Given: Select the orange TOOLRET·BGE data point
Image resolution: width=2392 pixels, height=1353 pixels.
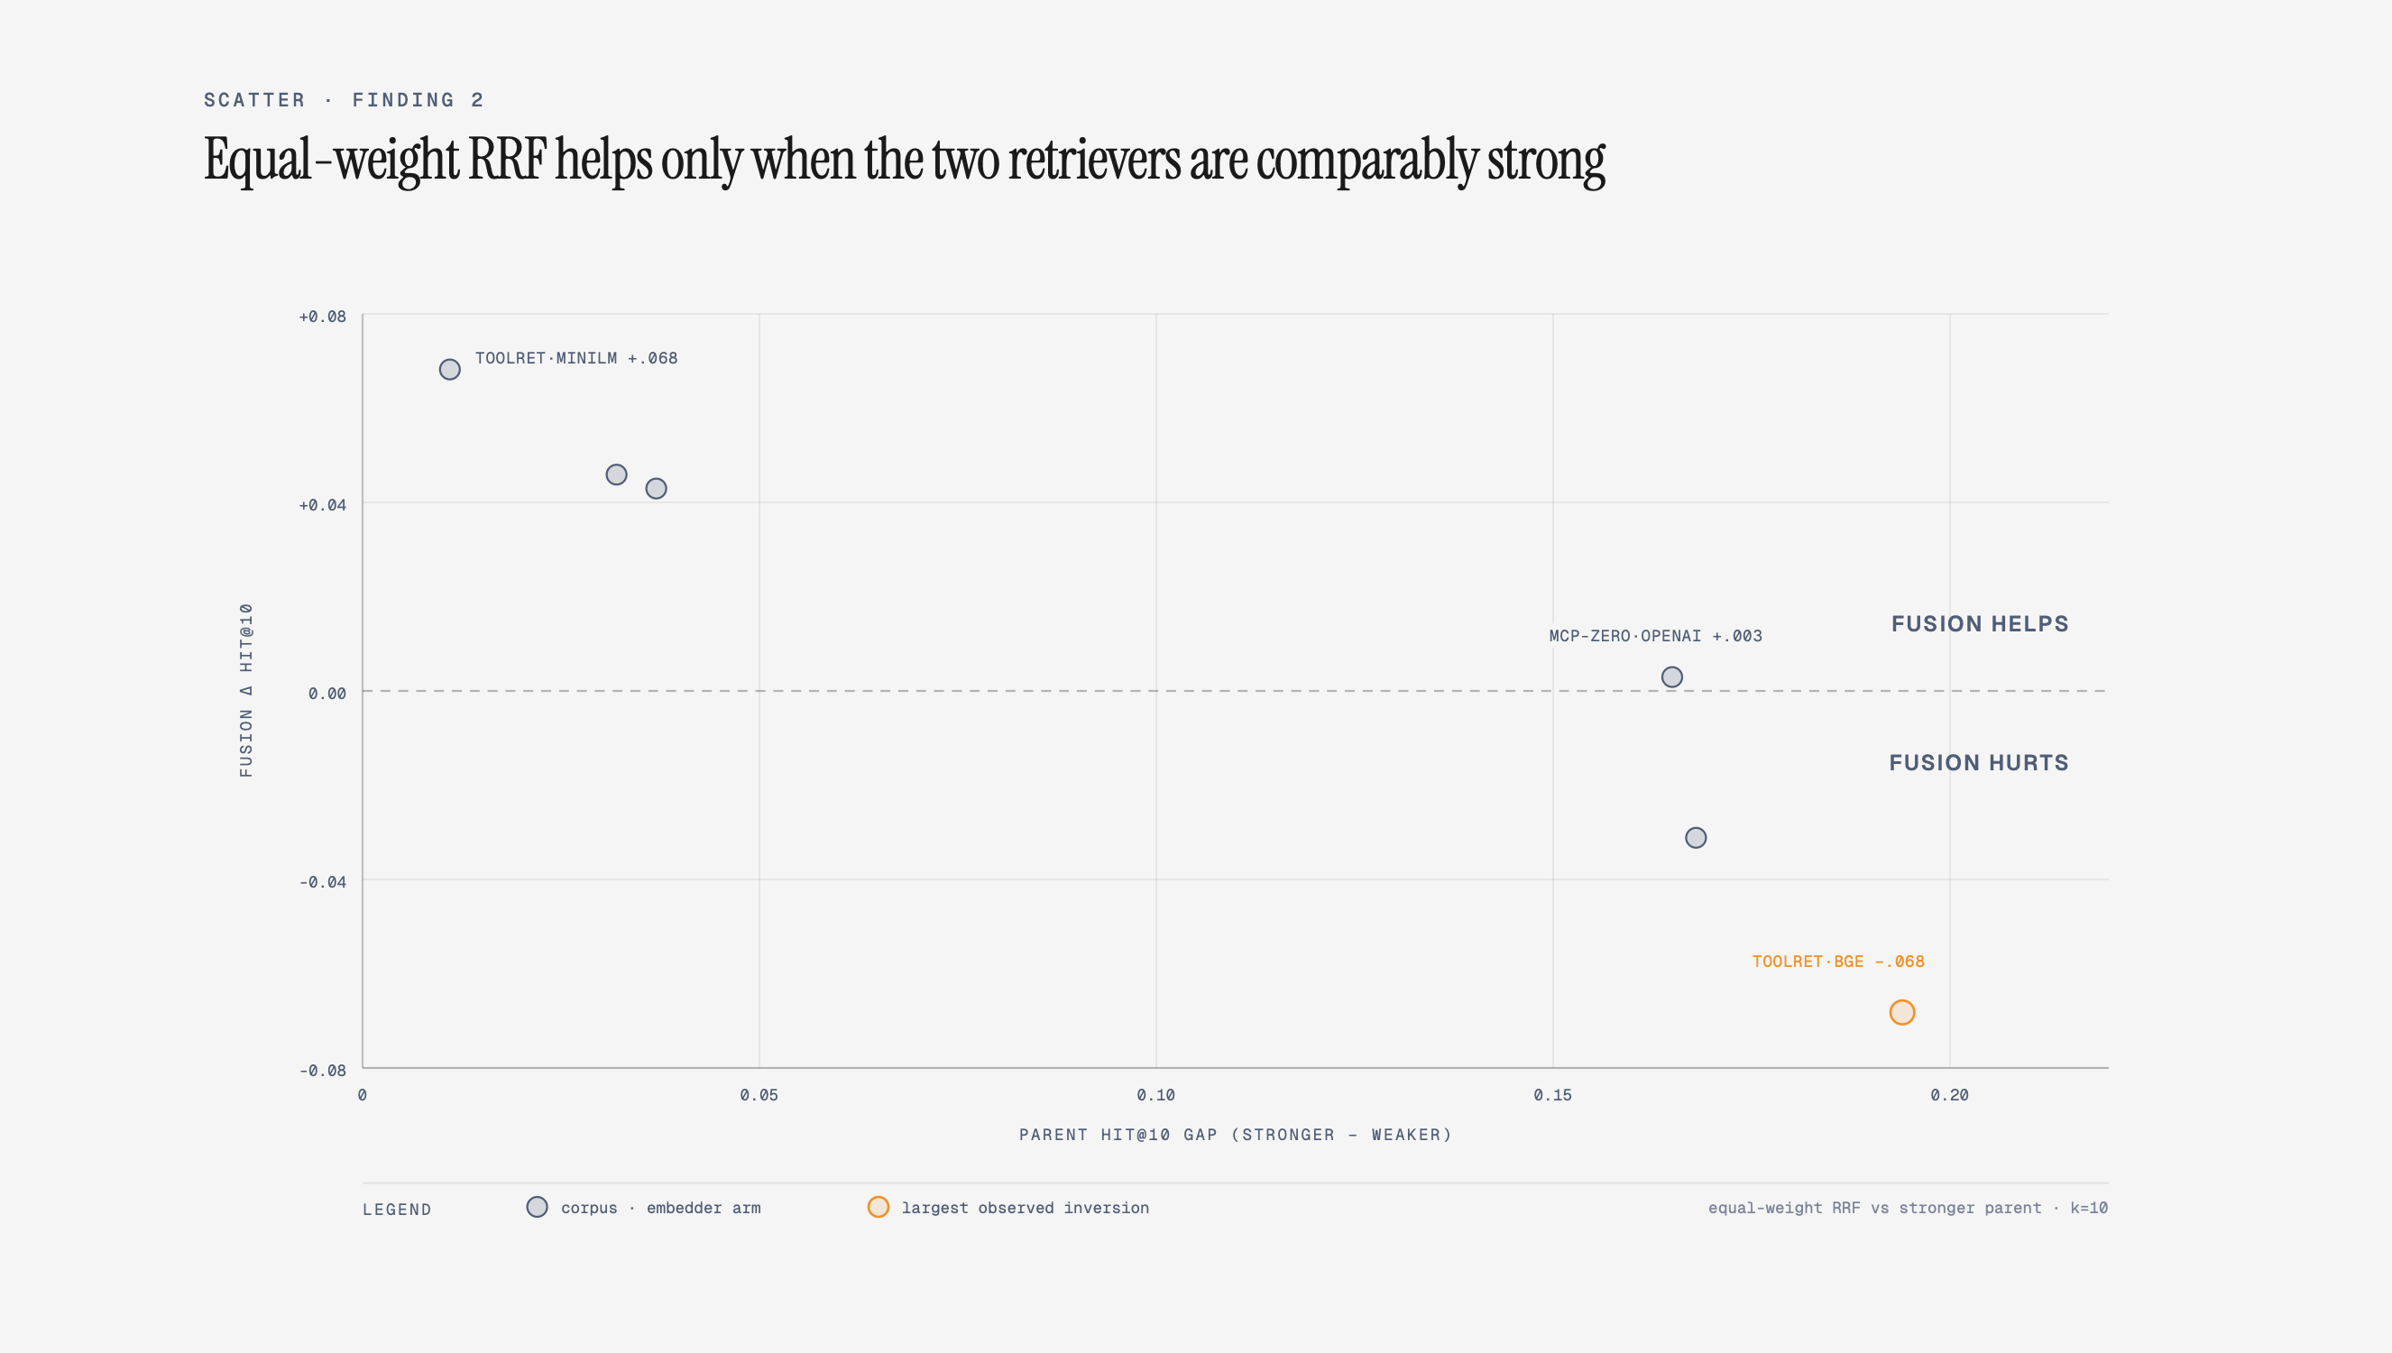Looking at the screenshot, I should 1901,1012.
